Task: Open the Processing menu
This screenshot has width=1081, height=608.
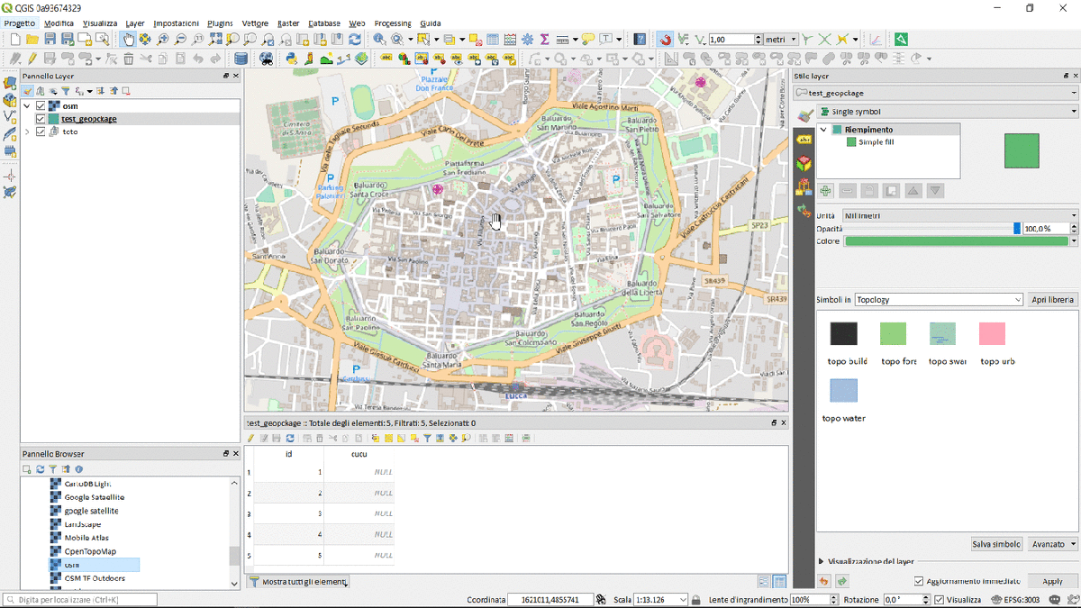Action: 392,23
